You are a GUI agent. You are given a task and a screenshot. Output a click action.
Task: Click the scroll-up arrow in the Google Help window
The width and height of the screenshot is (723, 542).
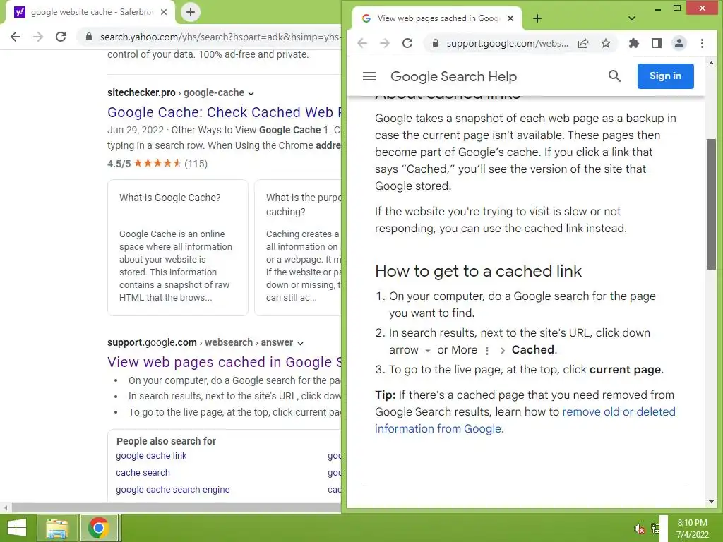[x=711, y=63]
